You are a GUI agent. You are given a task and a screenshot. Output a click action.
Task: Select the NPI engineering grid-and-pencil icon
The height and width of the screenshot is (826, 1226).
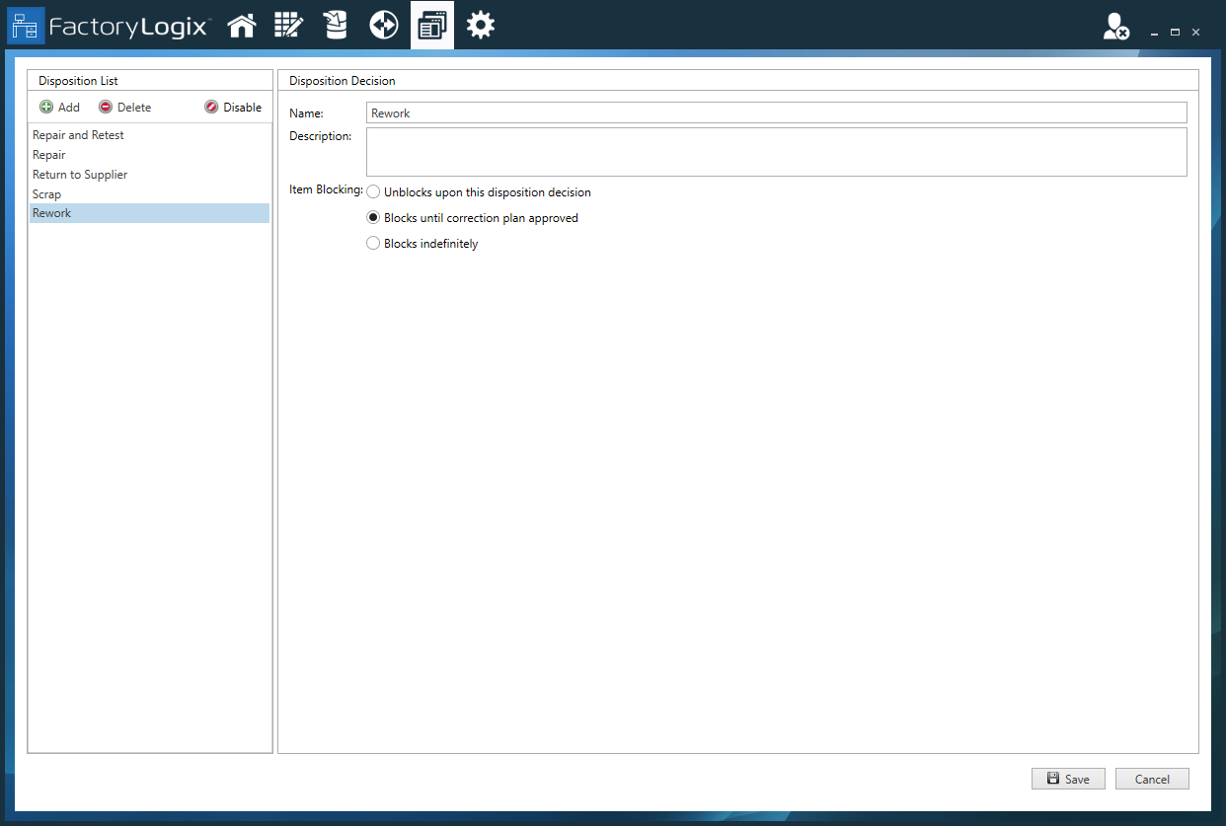(x=288, y=25)
